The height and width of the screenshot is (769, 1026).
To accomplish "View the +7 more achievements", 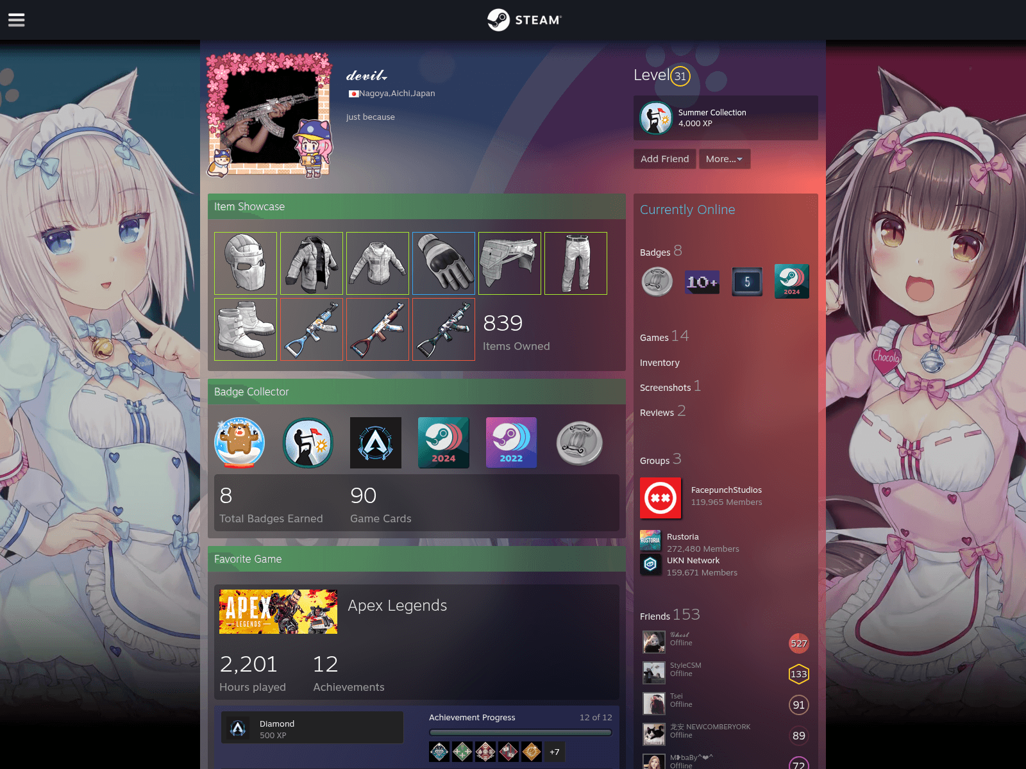I will pyautogui.click(x=555, y=752).
